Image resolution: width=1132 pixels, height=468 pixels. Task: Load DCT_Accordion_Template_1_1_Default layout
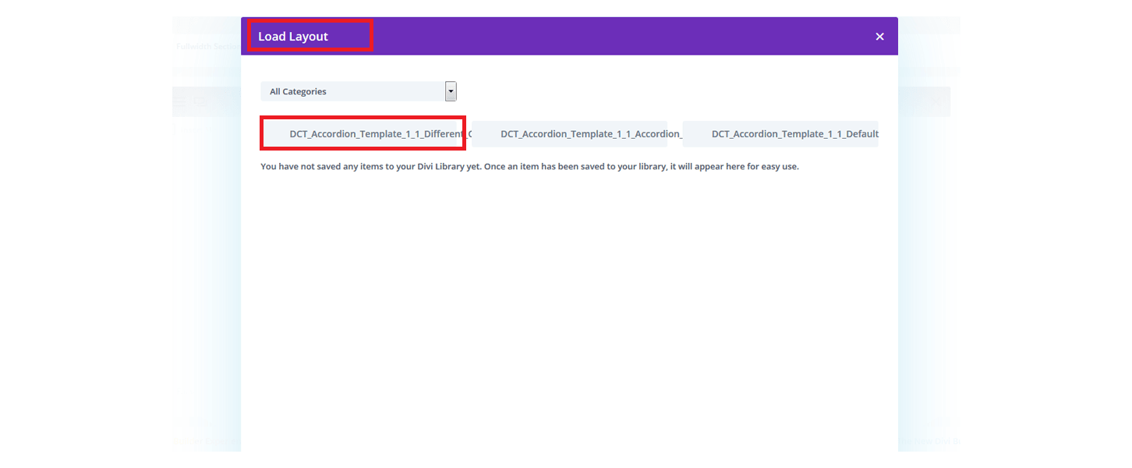coord(780,134)
